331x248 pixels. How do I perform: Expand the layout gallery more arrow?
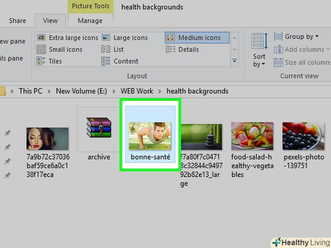235,61
